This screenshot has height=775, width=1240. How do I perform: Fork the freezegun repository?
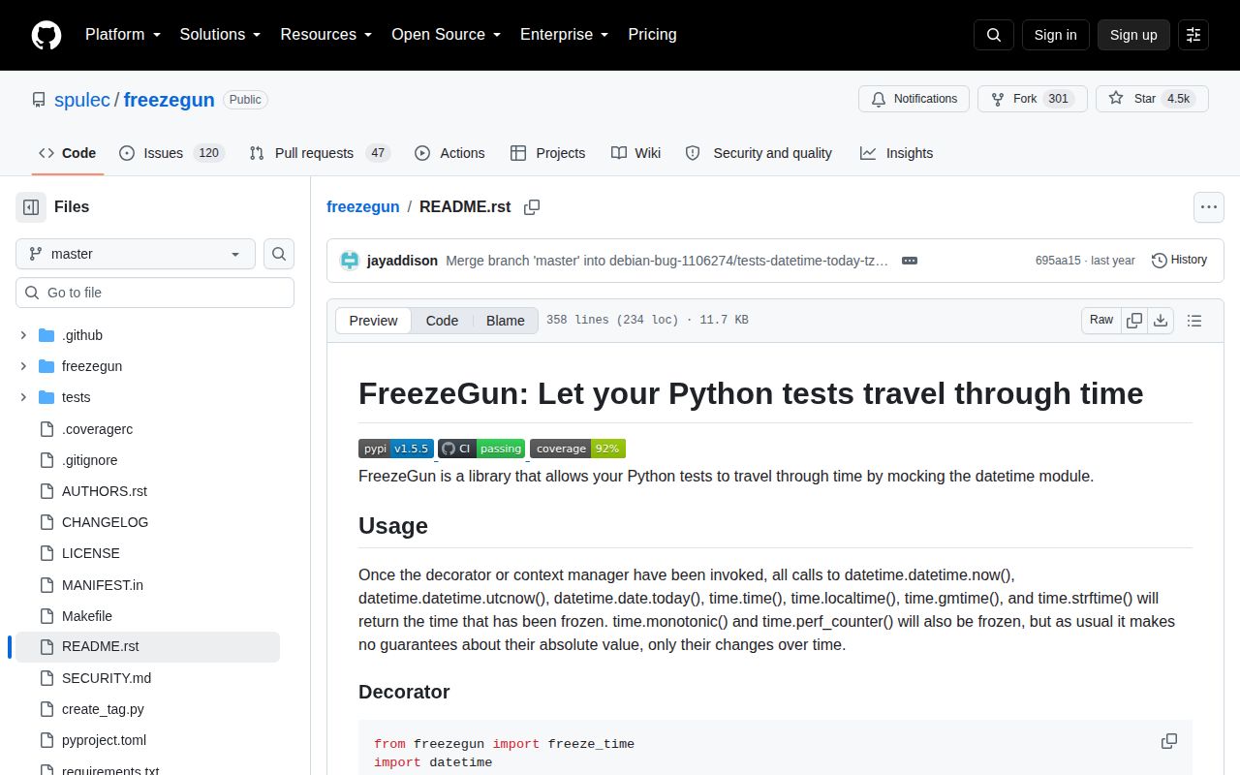tap(1032, 99)
